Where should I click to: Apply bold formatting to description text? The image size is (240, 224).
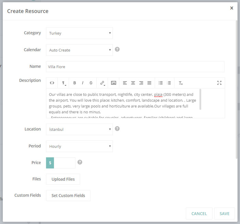coord(74,83)
